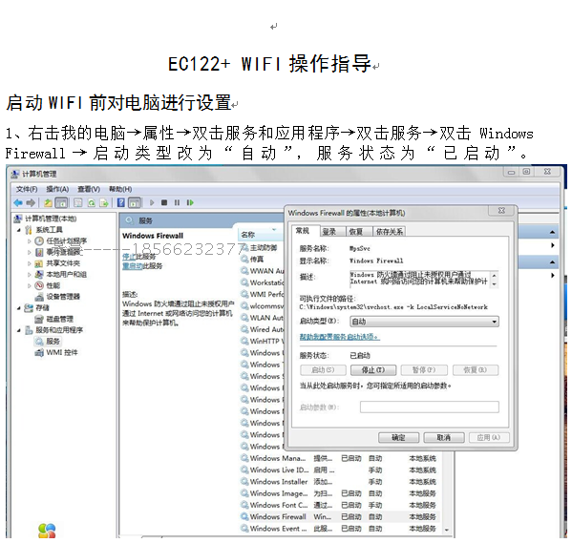Open the 操作(A) menu

coord(57,189)
